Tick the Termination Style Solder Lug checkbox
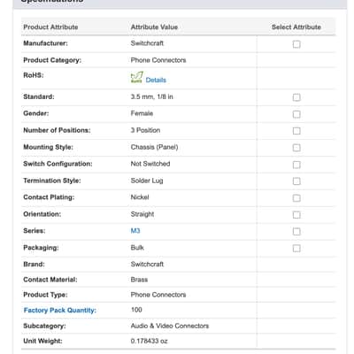Image resolution: width=354 pixels, height=354 pixels. pyautogui.click(x=296, y=181)
